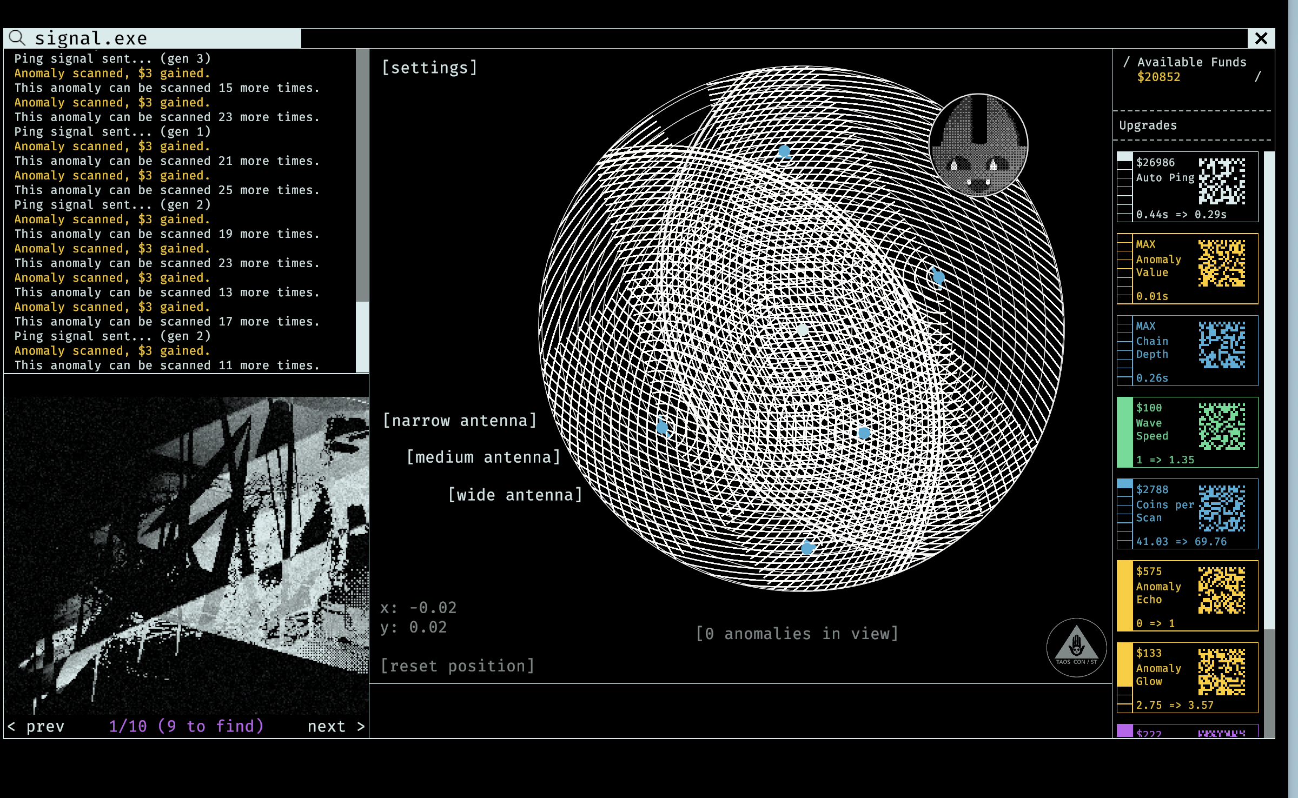Click the Wave Speed green QR icon
The height and width of the screenshot is (798, 1298).
point(1222,427)
